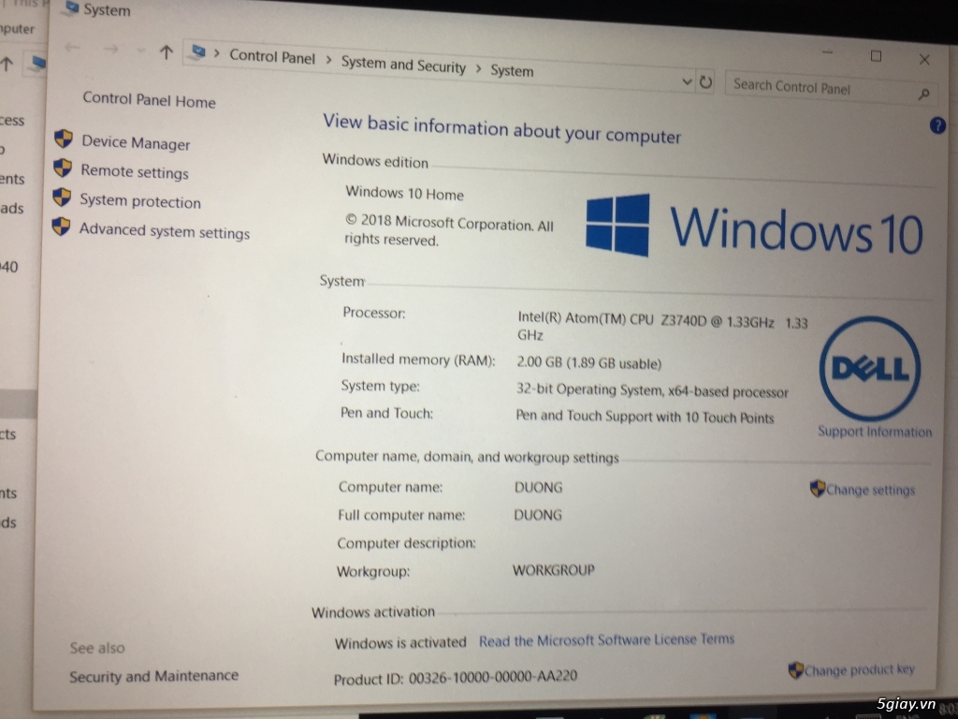Open Remote settings
The height and width of the screenshot is (719, 958).
click(x=135, y=172)
